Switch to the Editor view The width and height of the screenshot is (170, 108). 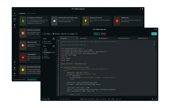(x=96, y=34)
